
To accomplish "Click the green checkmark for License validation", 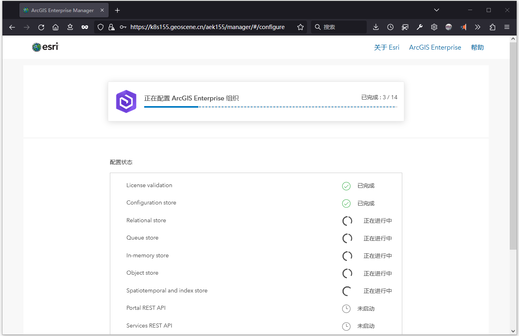I will point(346,186).
